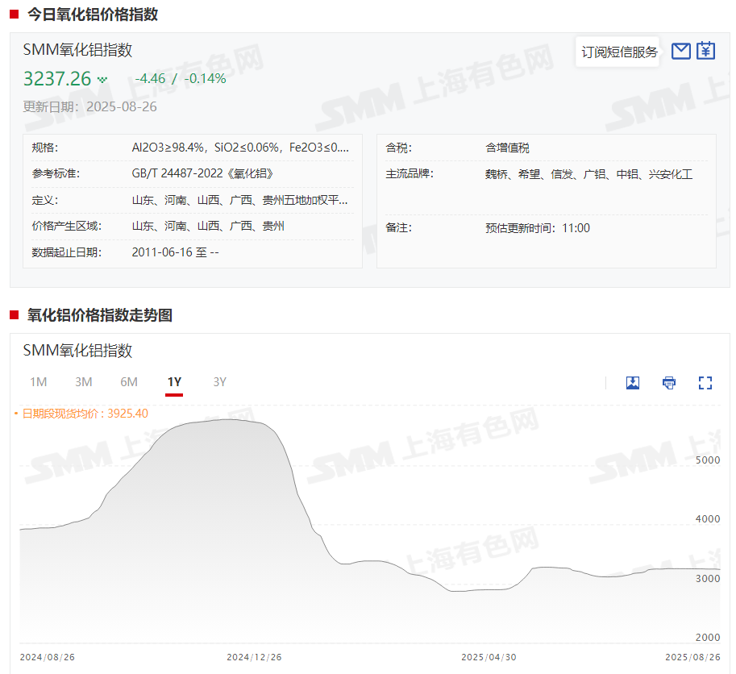The width and height of the screenshot is (736, 674).
Task: Click the green down-arrow beside 3237.26
Action: tap(102, 80)
